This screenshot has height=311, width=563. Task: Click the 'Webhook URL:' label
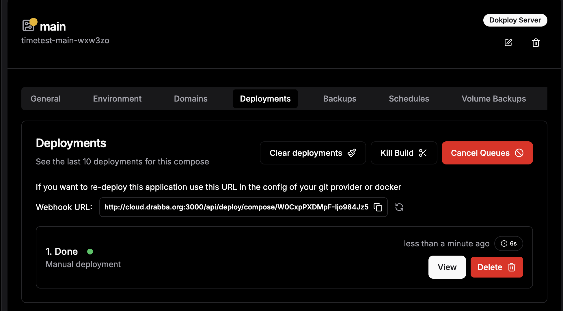(x=64, y=207)
